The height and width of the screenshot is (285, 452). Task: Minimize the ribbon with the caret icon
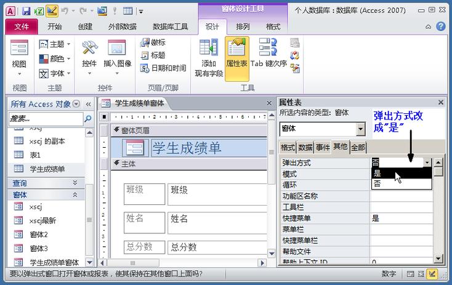point(429,27)
